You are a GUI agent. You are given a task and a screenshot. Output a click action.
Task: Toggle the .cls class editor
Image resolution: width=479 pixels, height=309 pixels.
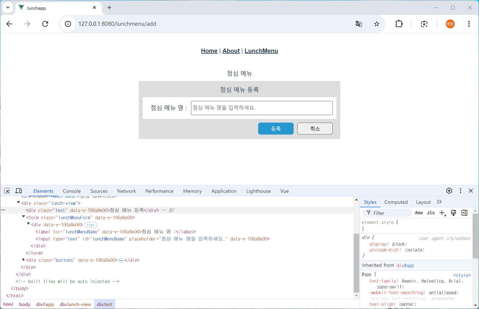[431, 213]
